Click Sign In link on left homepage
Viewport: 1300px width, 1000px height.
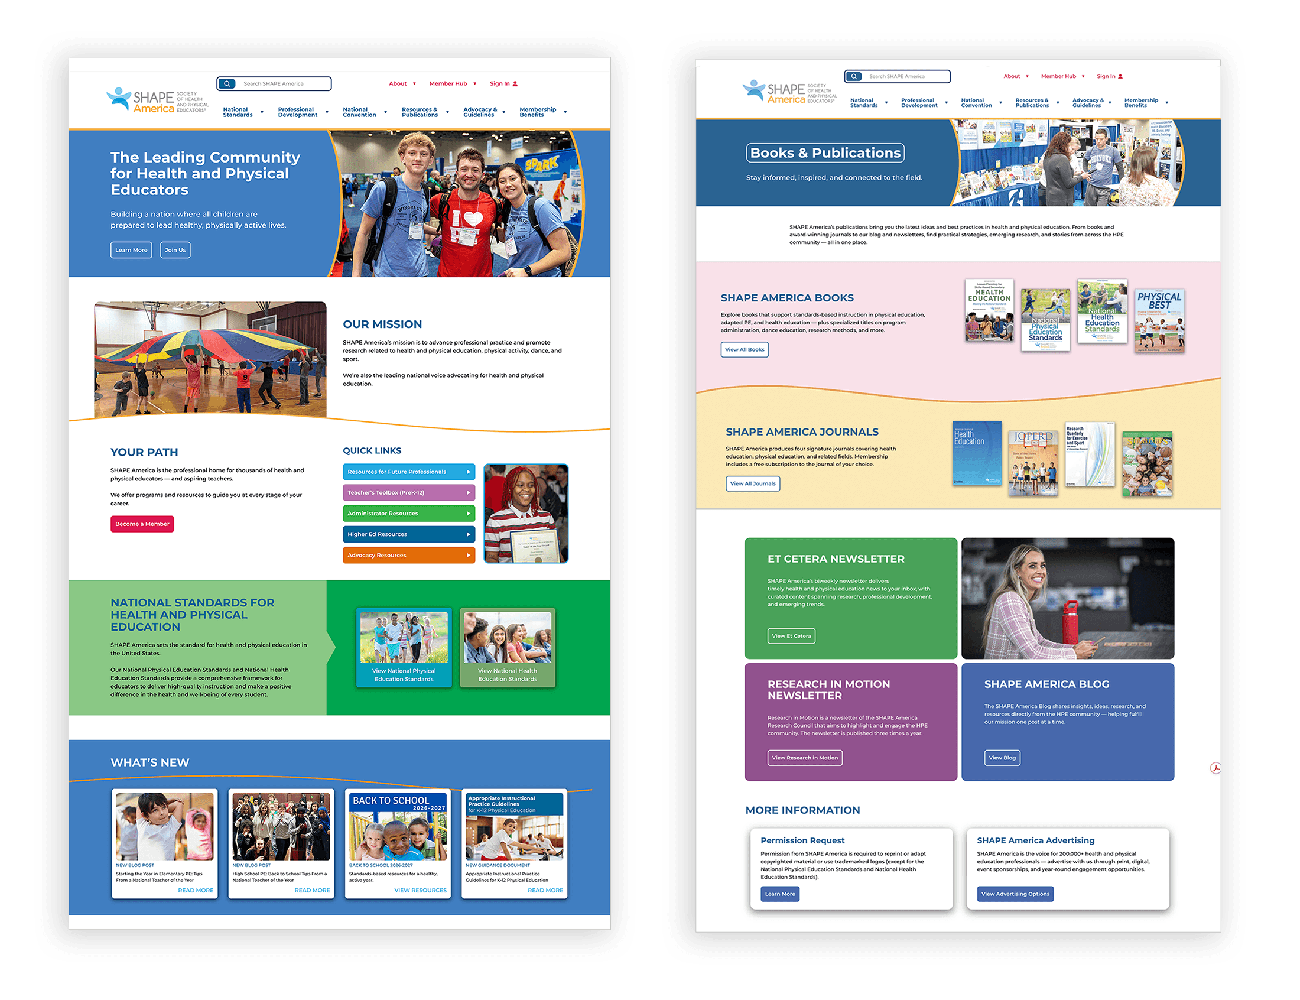click(499, 84)
